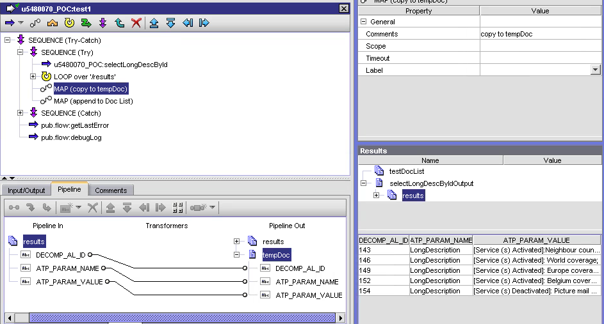The height and width of the screenshot is (324, 604).
Task: Select testDocList in Results panel
Action: point(407,171)
